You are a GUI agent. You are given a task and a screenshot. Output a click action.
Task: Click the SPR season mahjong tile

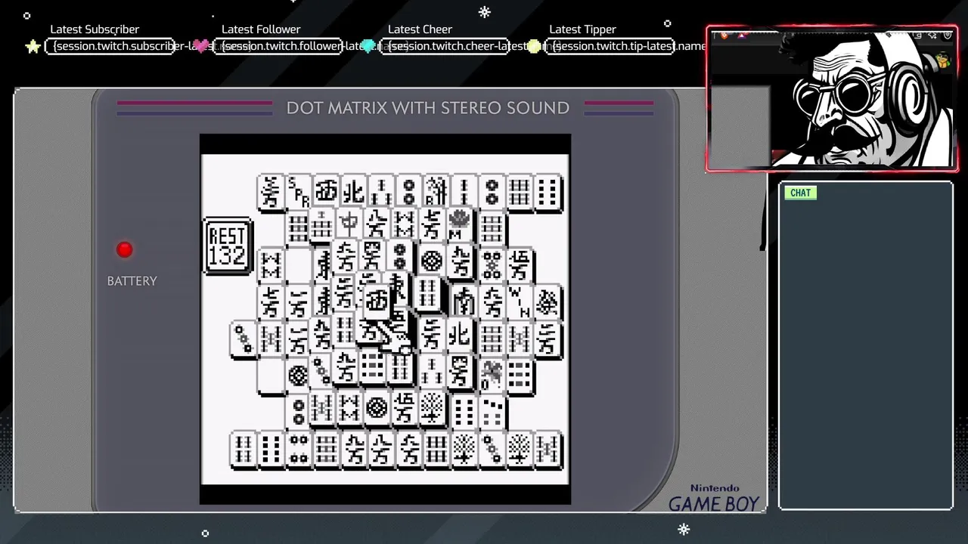click(299, 193)
